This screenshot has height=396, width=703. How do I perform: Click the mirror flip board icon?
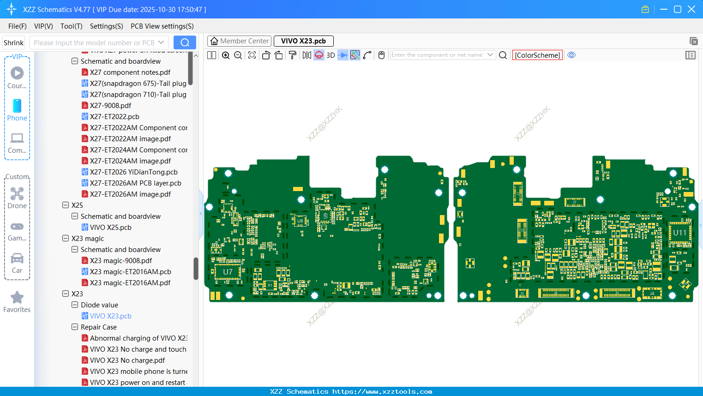pos(306,55)
